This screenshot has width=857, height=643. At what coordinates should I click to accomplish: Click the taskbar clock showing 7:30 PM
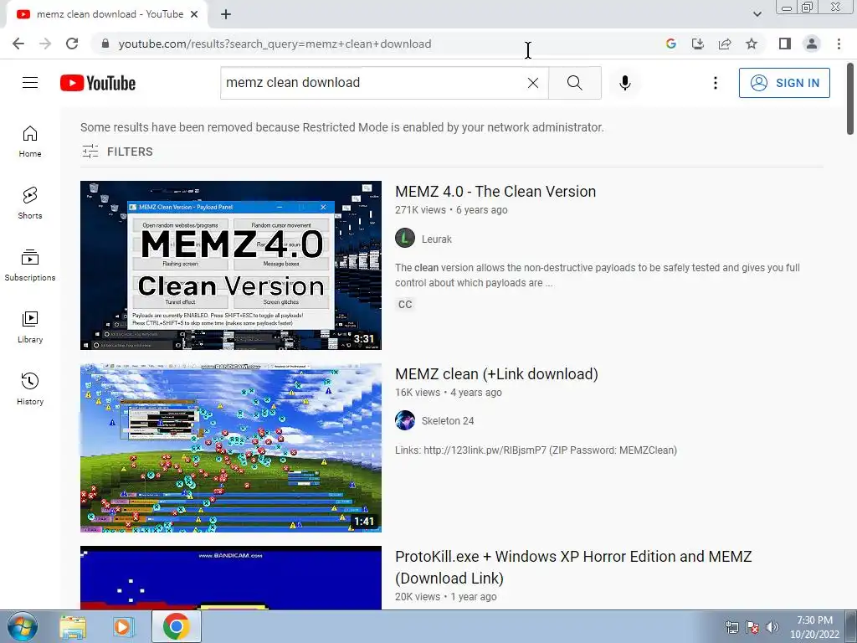tap(814, 627)
